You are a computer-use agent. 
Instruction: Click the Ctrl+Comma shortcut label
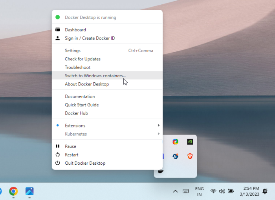point(141,51)
